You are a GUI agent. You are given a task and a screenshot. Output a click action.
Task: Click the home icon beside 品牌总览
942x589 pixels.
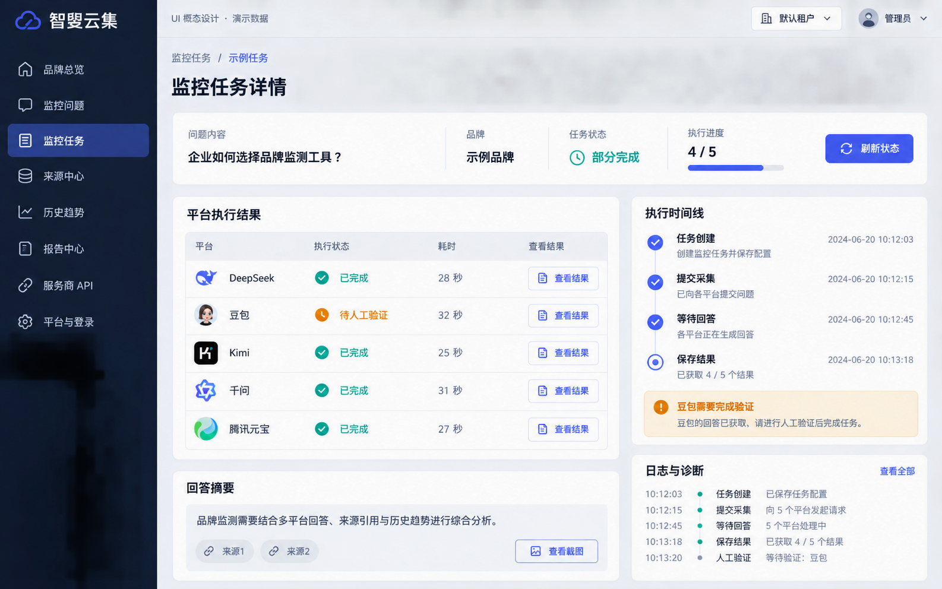click(x=25, y=69)
